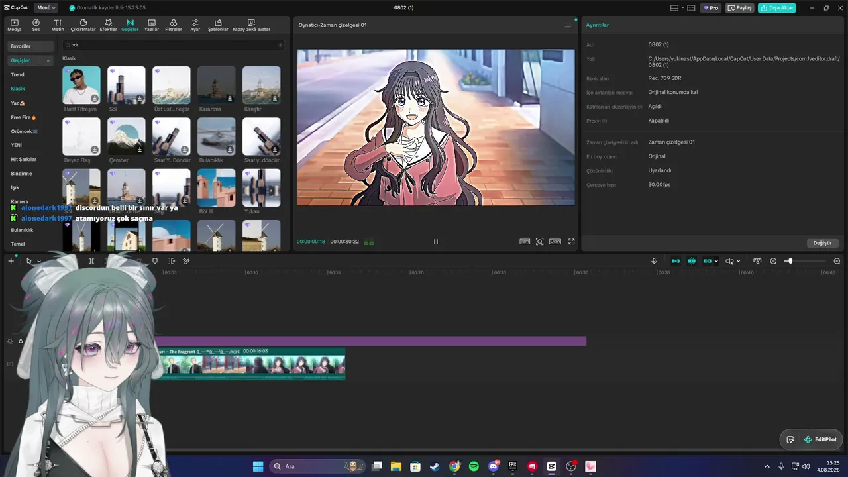Viewport: 848px width, 477px height.
Task: Open Steam from the Windows taskbar
Action: (x=434, y=466)
